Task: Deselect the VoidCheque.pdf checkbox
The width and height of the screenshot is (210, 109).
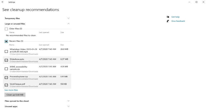Action: [x=6, y=85]
